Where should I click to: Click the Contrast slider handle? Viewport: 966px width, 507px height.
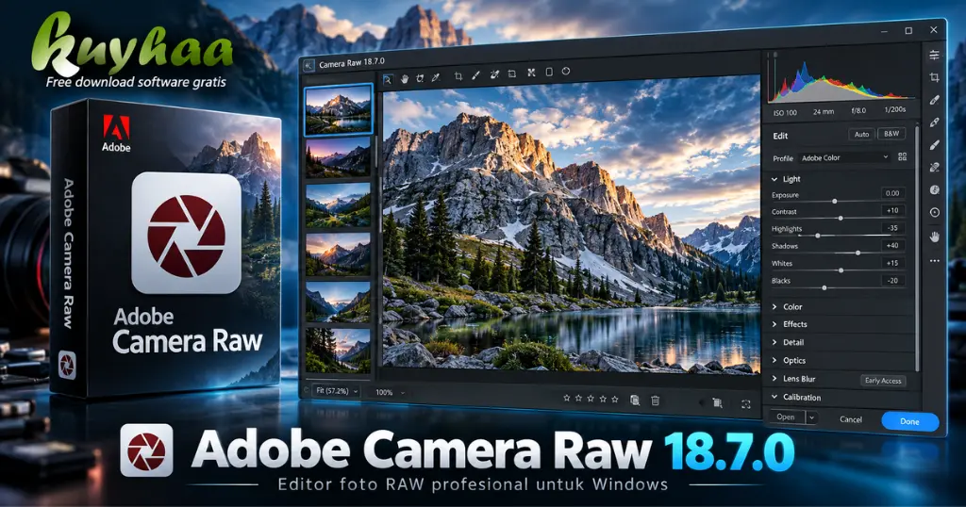coord(841,218)
